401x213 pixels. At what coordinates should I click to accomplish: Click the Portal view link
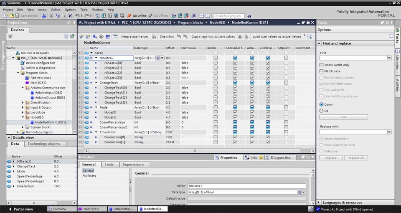tap(21, 209)
